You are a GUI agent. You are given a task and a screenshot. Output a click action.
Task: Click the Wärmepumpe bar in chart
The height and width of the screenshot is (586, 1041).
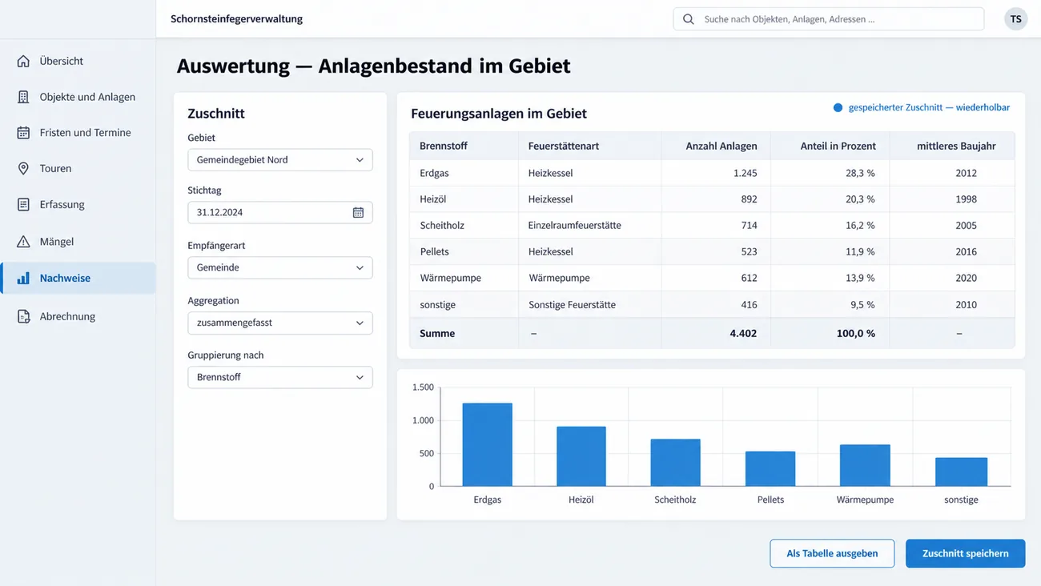tap(865, 465)
